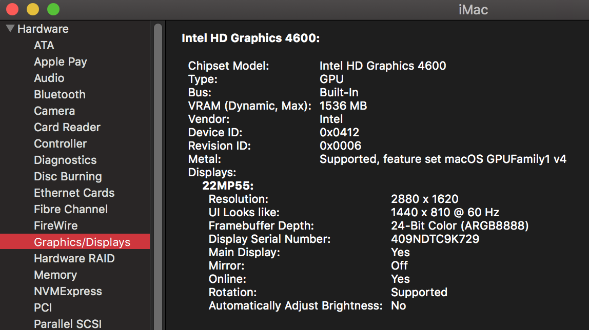Click the green zoom button
This screenshot has height=330, width=589.
click(x=53, y=9)
